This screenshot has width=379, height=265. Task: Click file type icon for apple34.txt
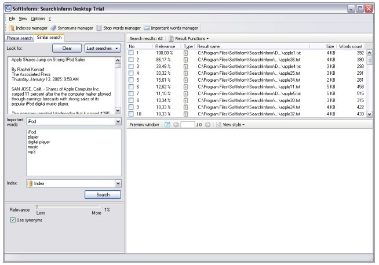click(x=185, y=80)
